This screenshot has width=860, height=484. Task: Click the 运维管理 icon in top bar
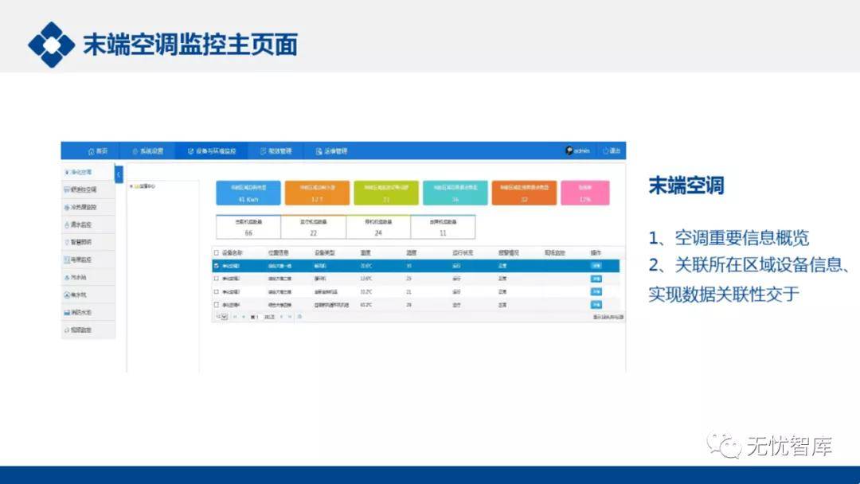tap(319, 150)
